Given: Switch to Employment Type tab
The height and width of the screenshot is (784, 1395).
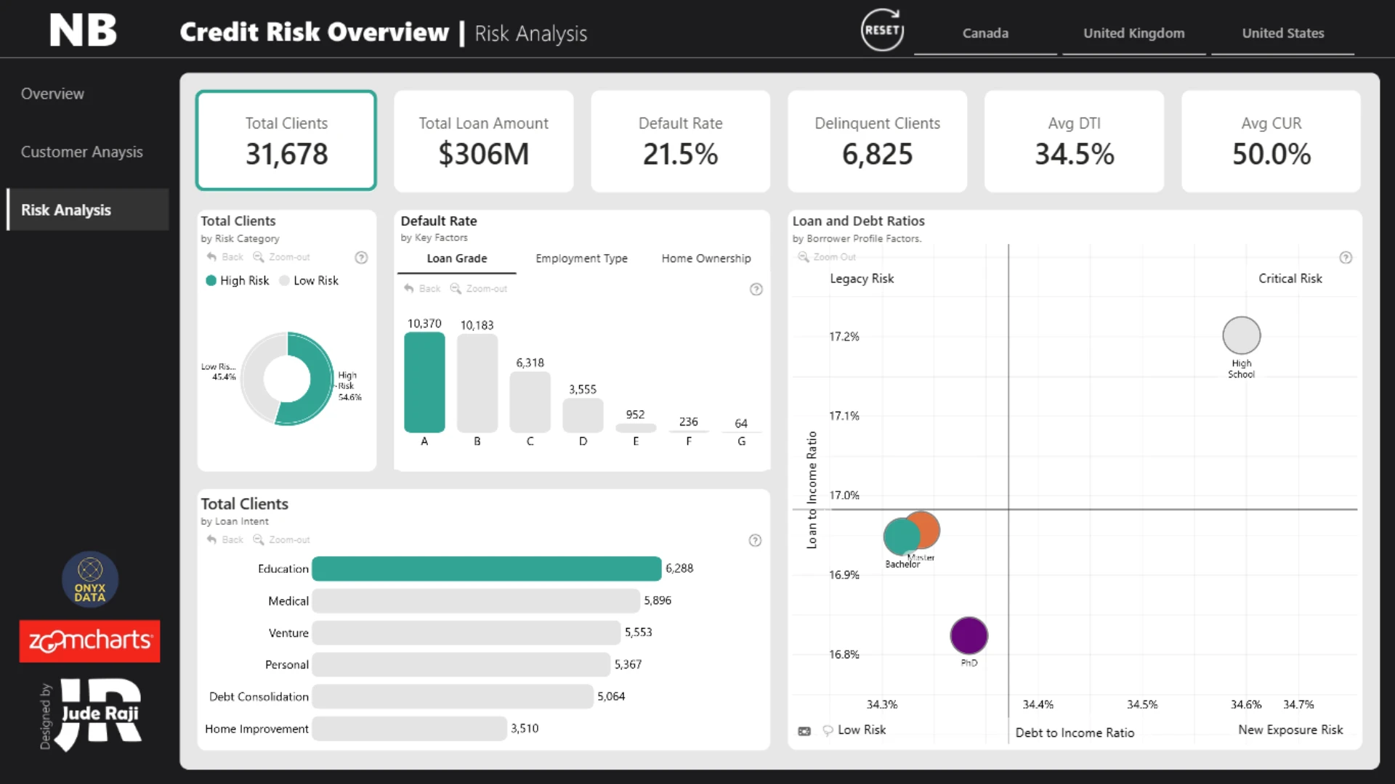Looking at the screenshot, I should tap(581, 258).
